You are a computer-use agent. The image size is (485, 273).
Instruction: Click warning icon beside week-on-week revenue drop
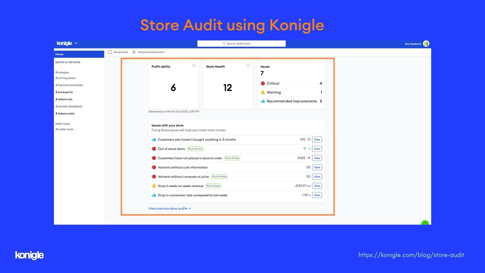[154, 186]
